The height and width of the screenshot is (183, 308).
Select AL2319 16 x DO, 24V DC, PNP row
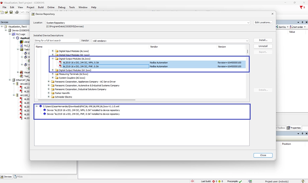tap(152, 67)
